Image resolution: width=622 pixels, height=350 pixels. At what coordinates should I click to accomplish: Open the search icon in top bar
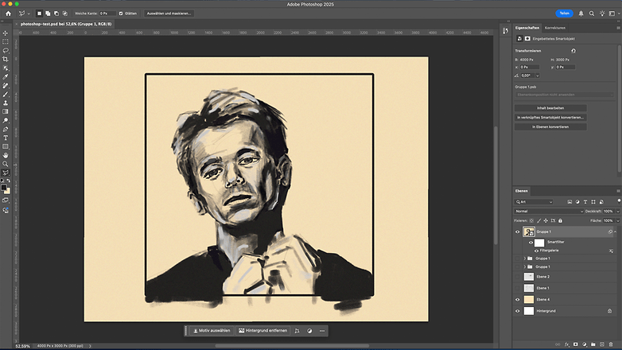(x=592, y=14)
